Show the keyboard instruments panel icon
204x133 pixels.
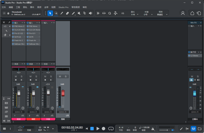pos(6,107)
